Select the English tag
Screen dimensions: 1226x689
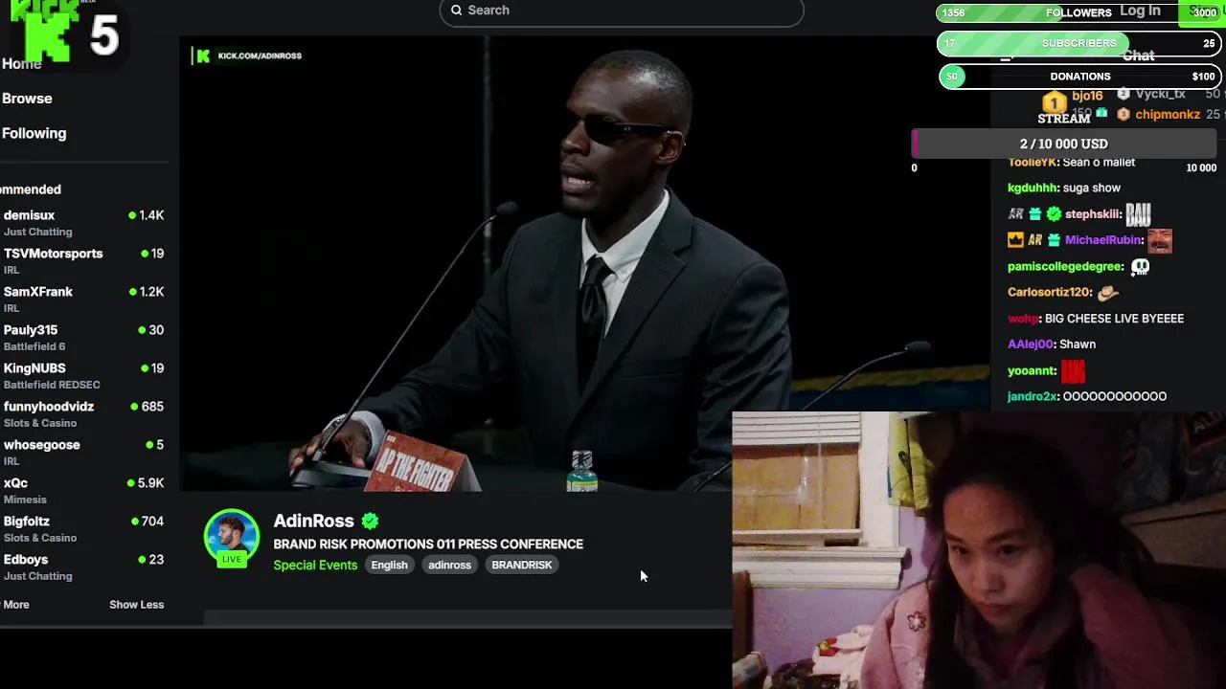tap(389, 565)
